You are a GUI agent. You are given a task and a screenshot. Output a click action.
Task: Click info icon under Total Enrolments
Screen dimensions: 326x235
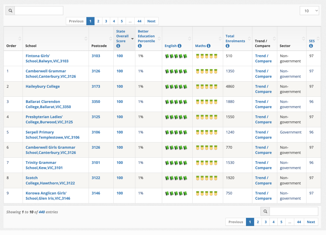pos(227,46)
